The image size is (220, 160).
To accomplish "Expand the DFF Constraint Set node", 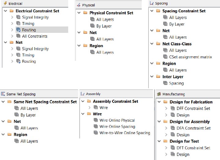I will [166, 109].
